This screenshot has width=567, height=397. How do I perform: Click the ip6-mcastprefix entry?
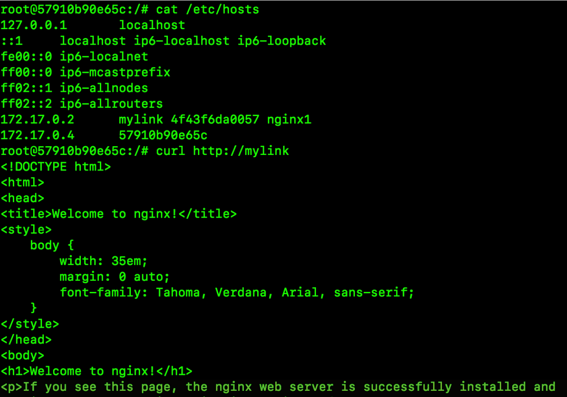(x=115, y=72)
